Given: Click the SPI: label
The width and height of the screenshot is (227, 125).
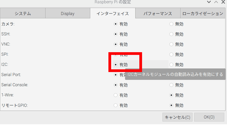Looking at the screenshot, I should (5, 54).
